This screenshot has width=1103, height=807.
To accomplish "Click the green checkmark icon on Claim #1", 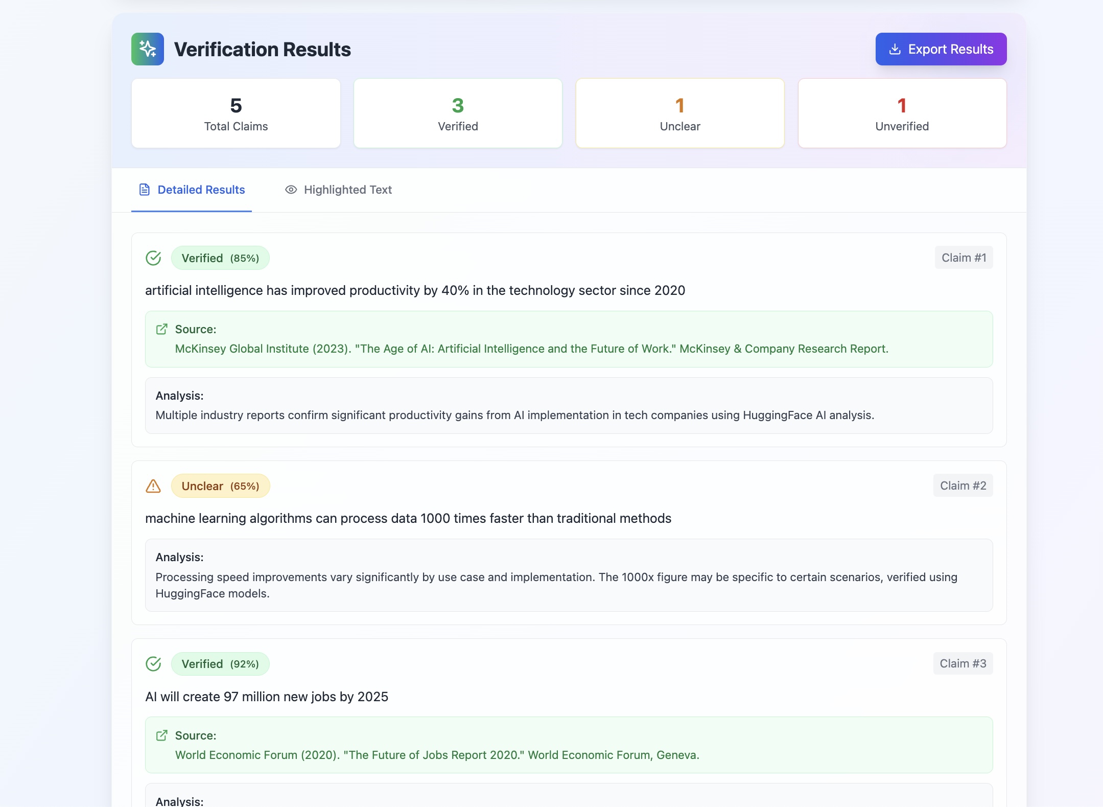I will 153,258.
